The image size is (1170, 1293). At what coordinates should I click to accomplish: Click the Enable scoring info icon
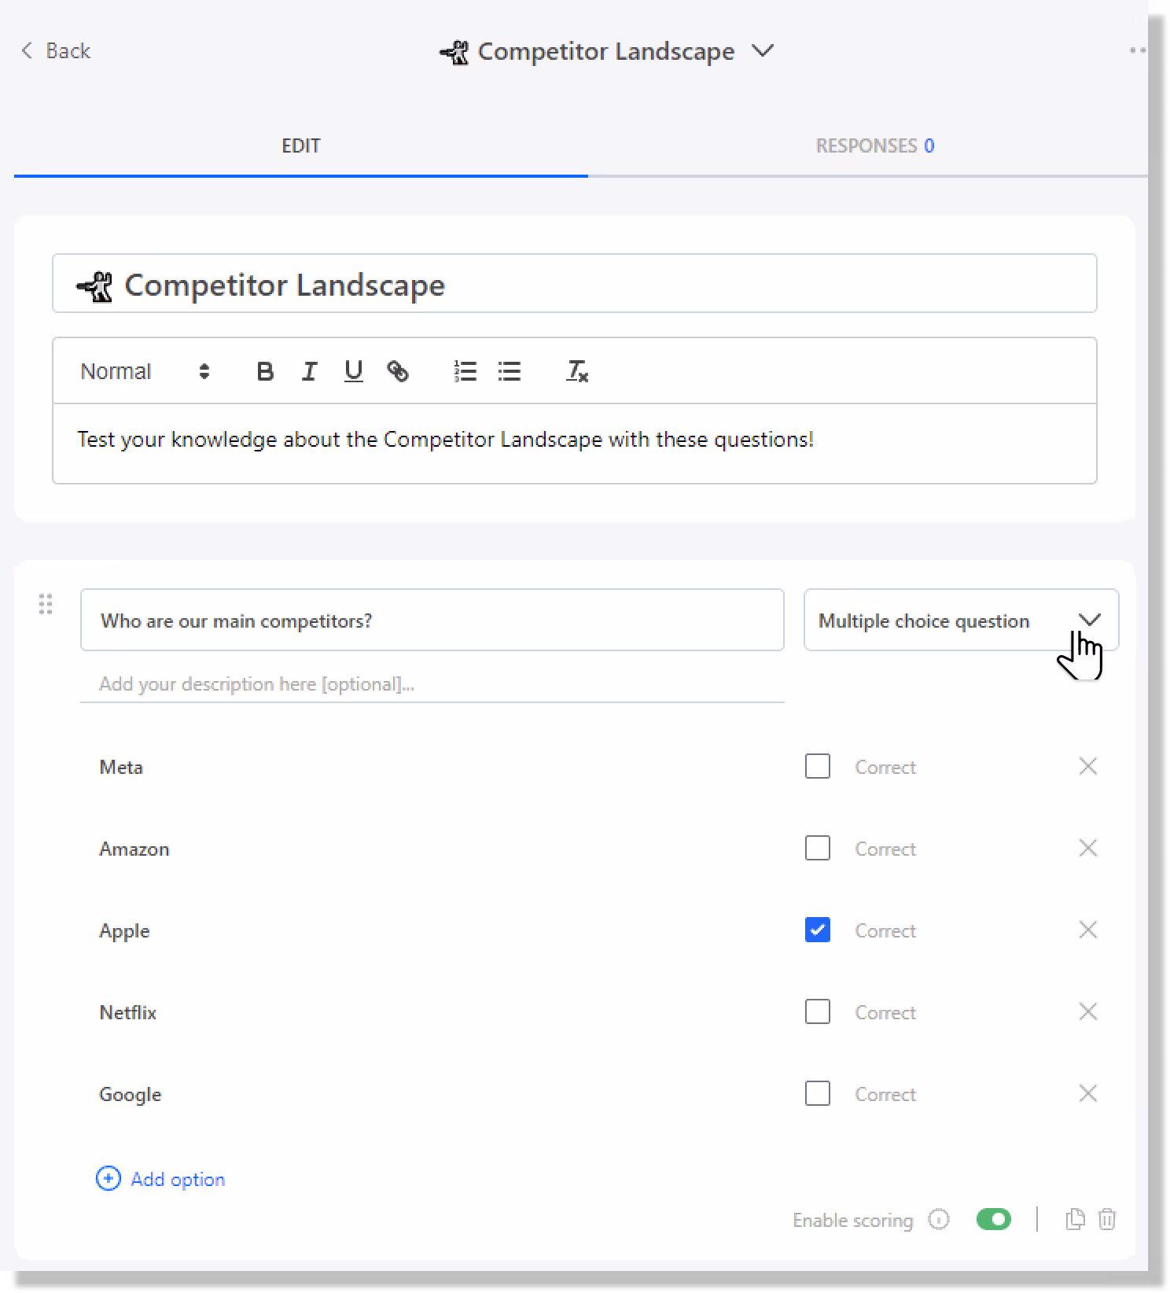(939, 1220)
